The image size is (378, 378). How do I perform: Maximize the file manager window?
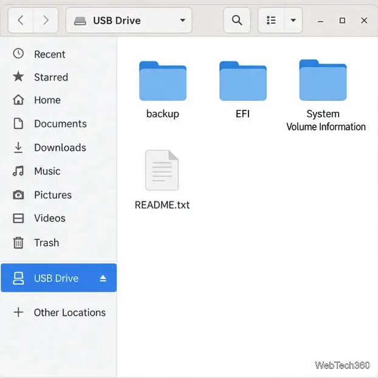pos(342,21)
